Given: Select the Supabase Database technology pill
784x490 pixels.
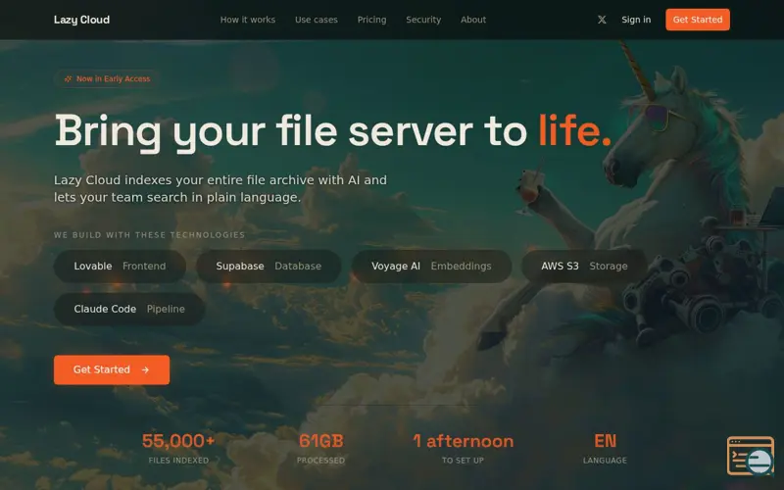Looking at the screenshot, I should pos(269,266).
